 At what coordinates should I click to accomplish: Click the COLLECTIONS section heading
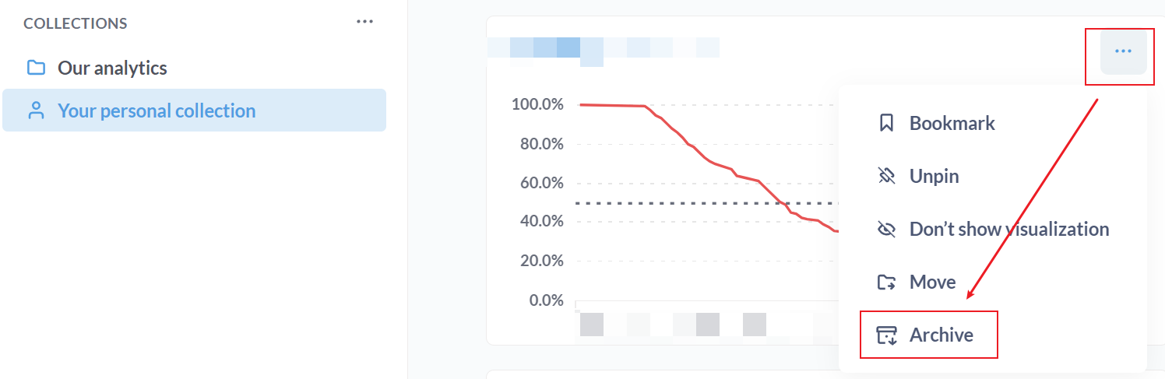(x=76, y=23)
